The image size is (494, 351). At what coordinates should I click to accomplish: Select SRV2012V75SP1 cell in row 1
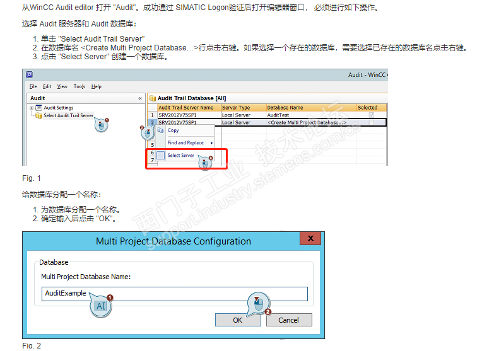tap(189, 115)
